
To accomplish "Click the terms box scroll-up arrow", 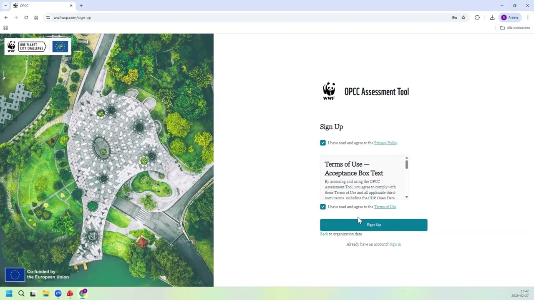I will tap(407, 158).
